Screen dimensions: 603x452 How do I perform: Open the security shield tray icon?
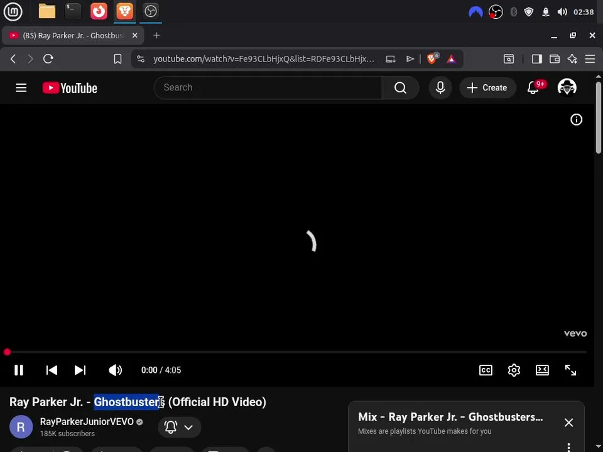[529, 12]
